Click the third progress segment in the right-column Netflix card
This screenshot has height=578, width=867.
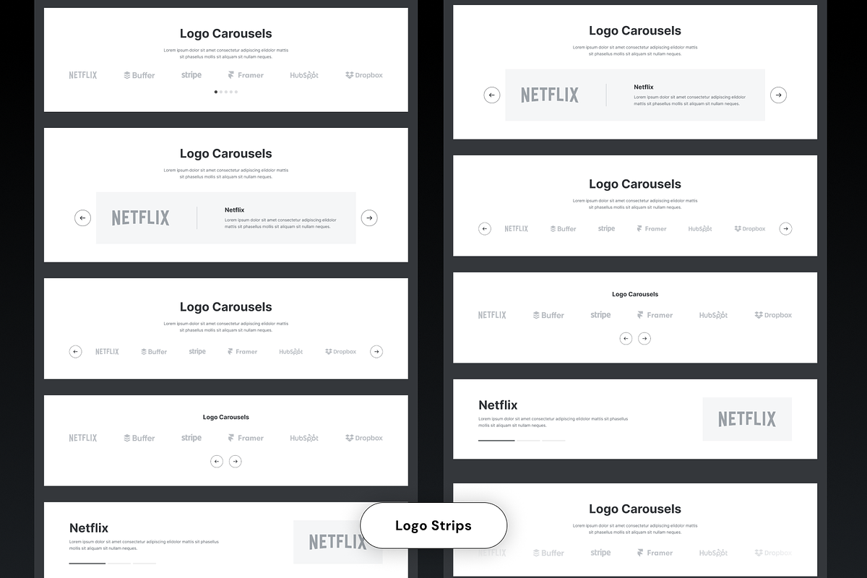(553, 440)
